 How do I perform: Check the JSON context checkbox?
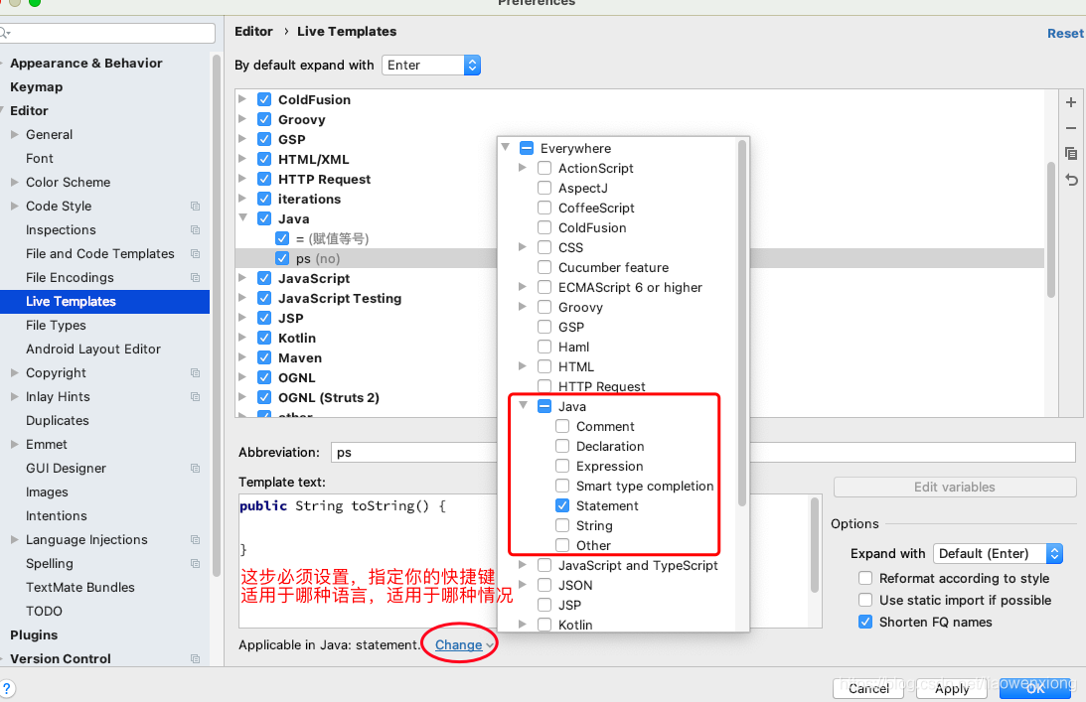click(x=544, y=585)
